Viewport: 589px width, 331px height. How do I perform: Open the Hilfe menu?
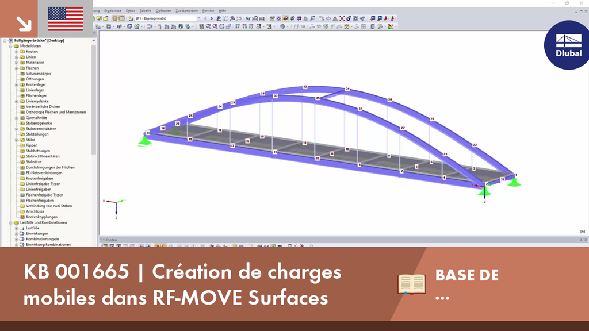coord(223,11)
